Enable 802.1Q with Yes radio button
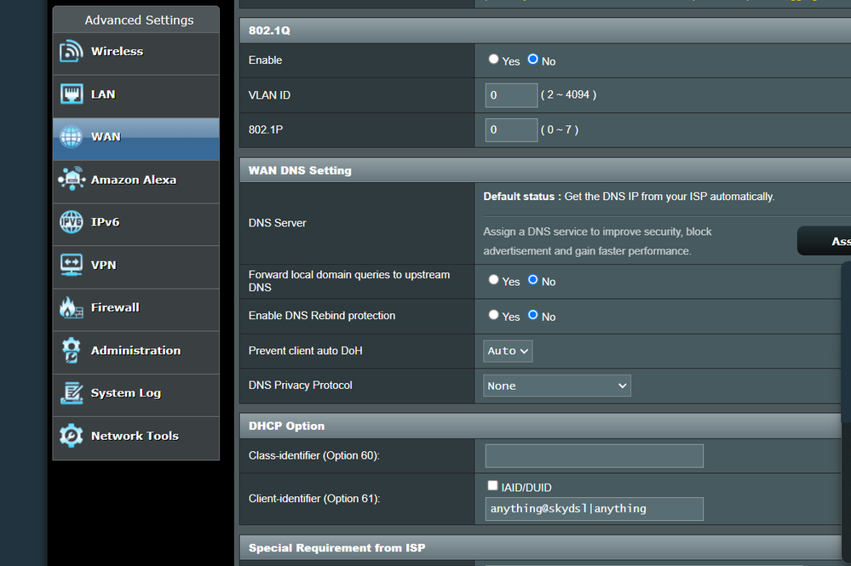This screenshot has width=851, height=566. (x=494, y=60)
